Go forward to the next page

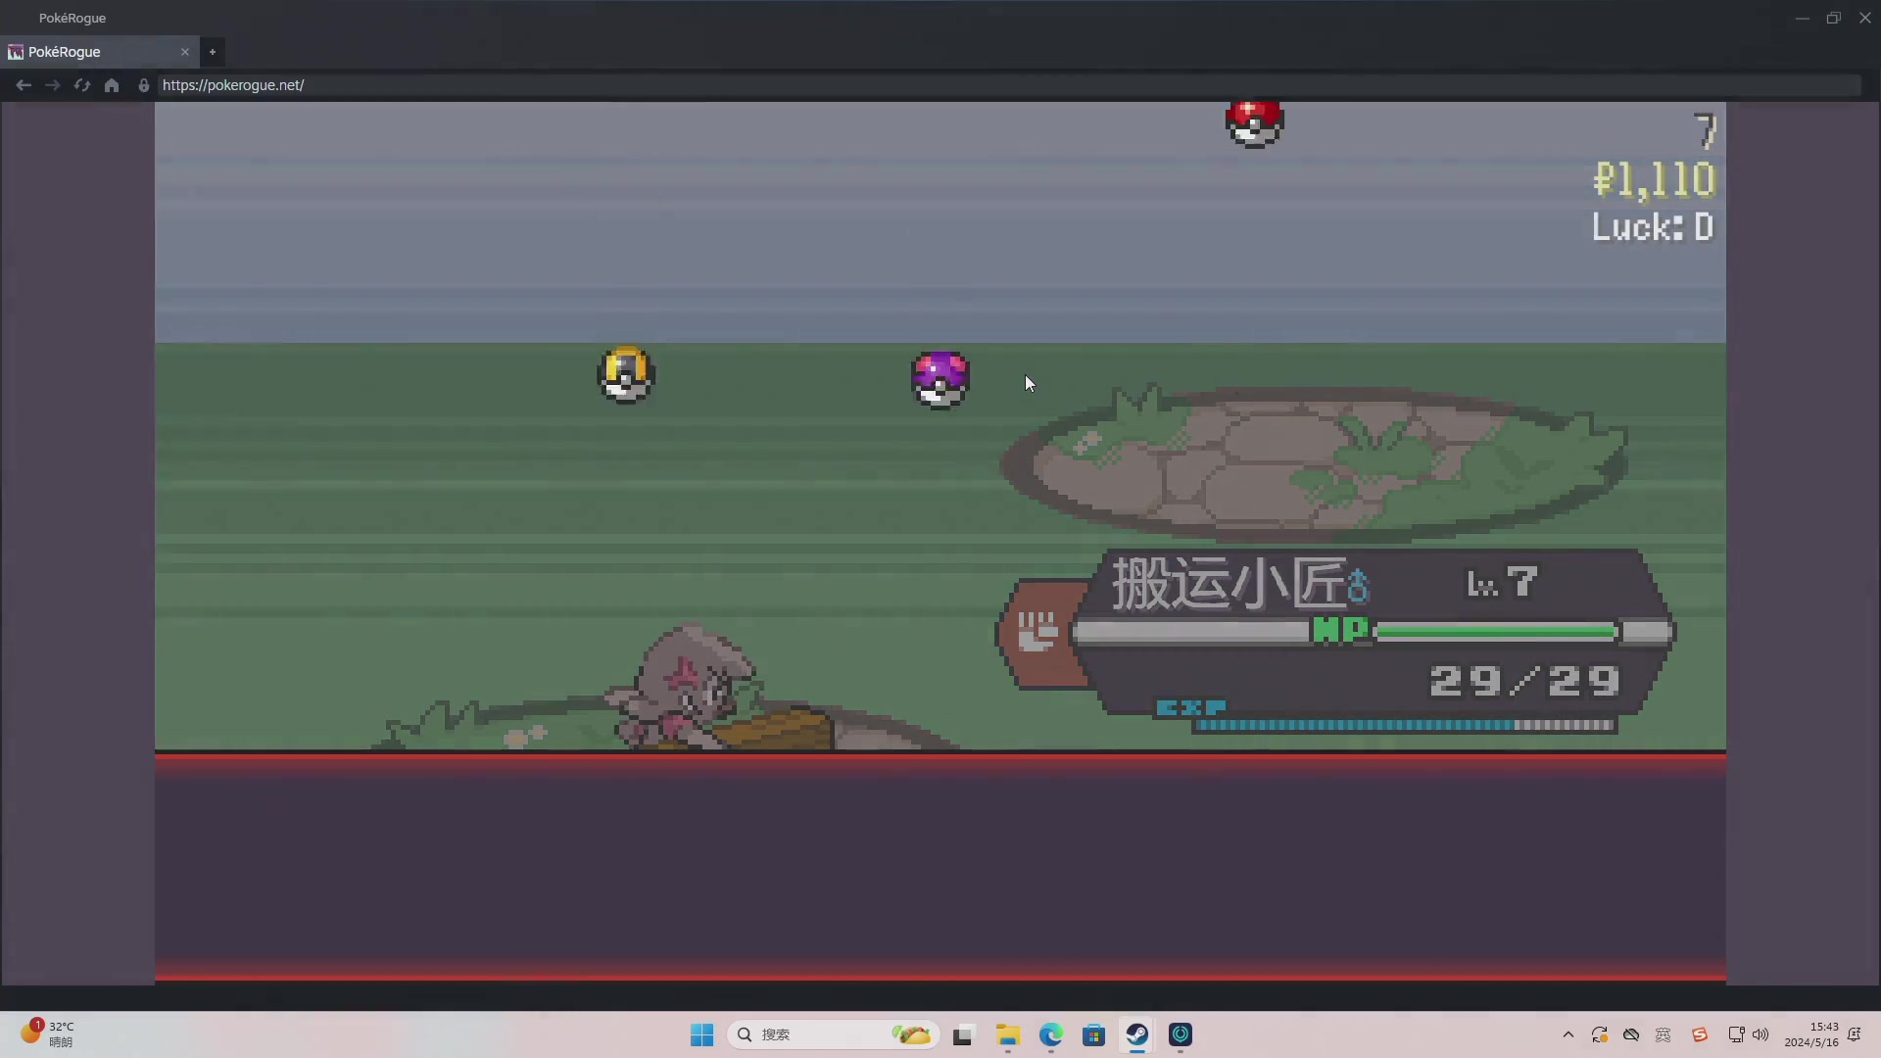[x=53, y=85]
